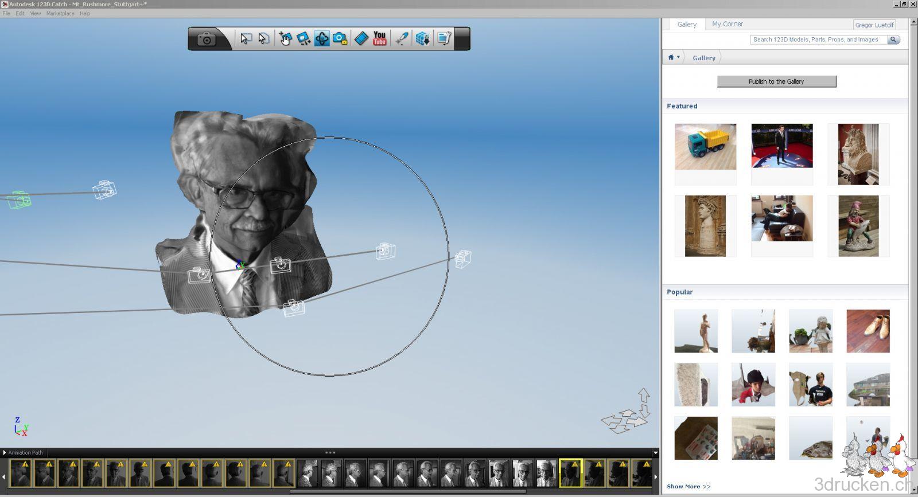Open the person on couch Featured thumbnail
Image resolution: width=918 pixels, height=497 pixels.
pyautogui.click(x=782, y=218)
